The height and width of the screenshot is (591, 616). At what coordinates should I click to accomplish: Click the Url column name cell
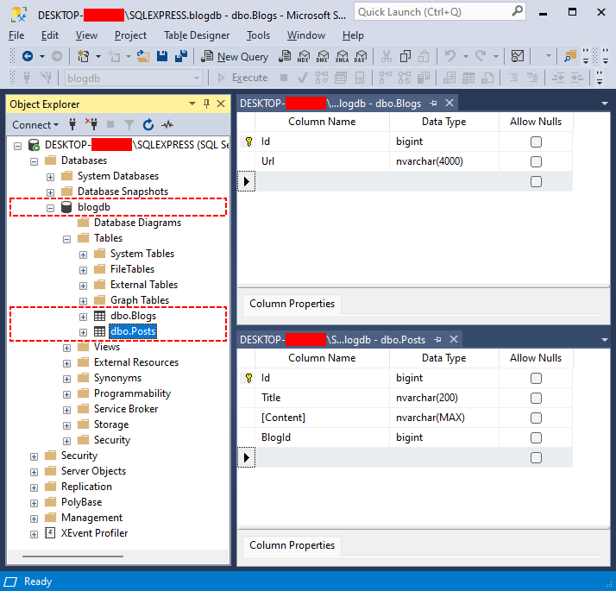point(322,161)
